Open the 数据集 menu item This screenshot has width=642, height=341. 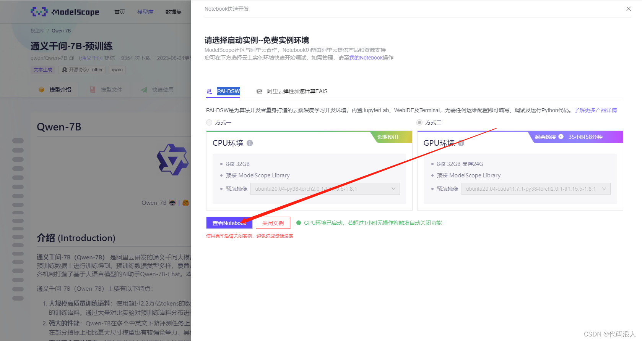click(x=174, y=12)
